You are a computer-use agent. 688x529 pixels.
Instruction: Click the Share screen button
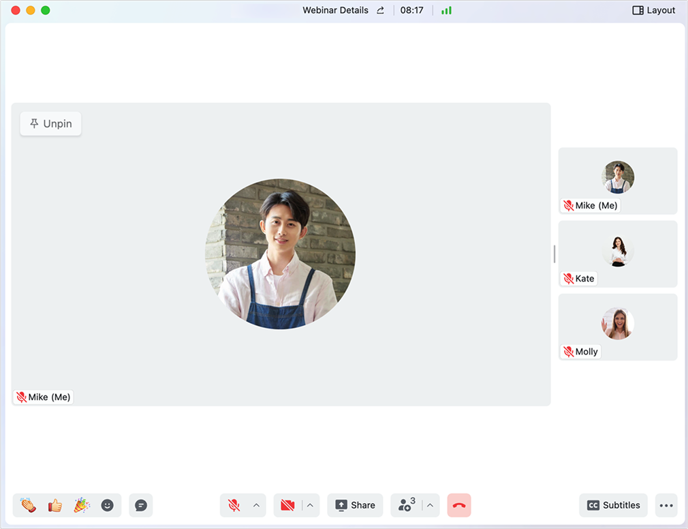pyautogui.click(x=355, y=505)
